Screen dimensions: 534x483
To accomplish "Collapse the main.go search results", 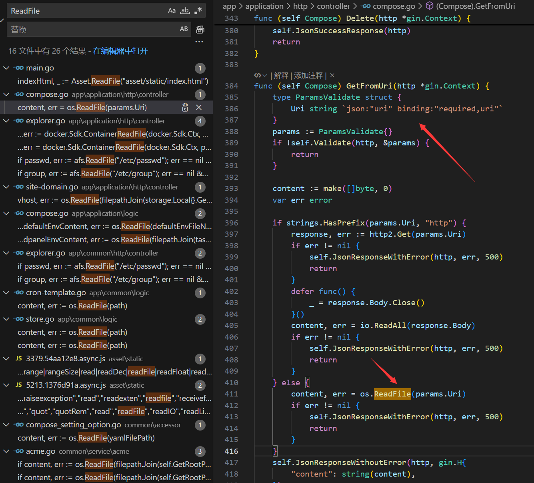I will (6, 68).
